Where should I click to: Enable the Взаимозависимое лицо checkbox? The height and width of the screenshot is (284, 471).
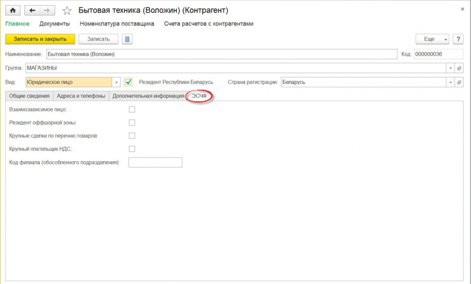coord(132,109)
